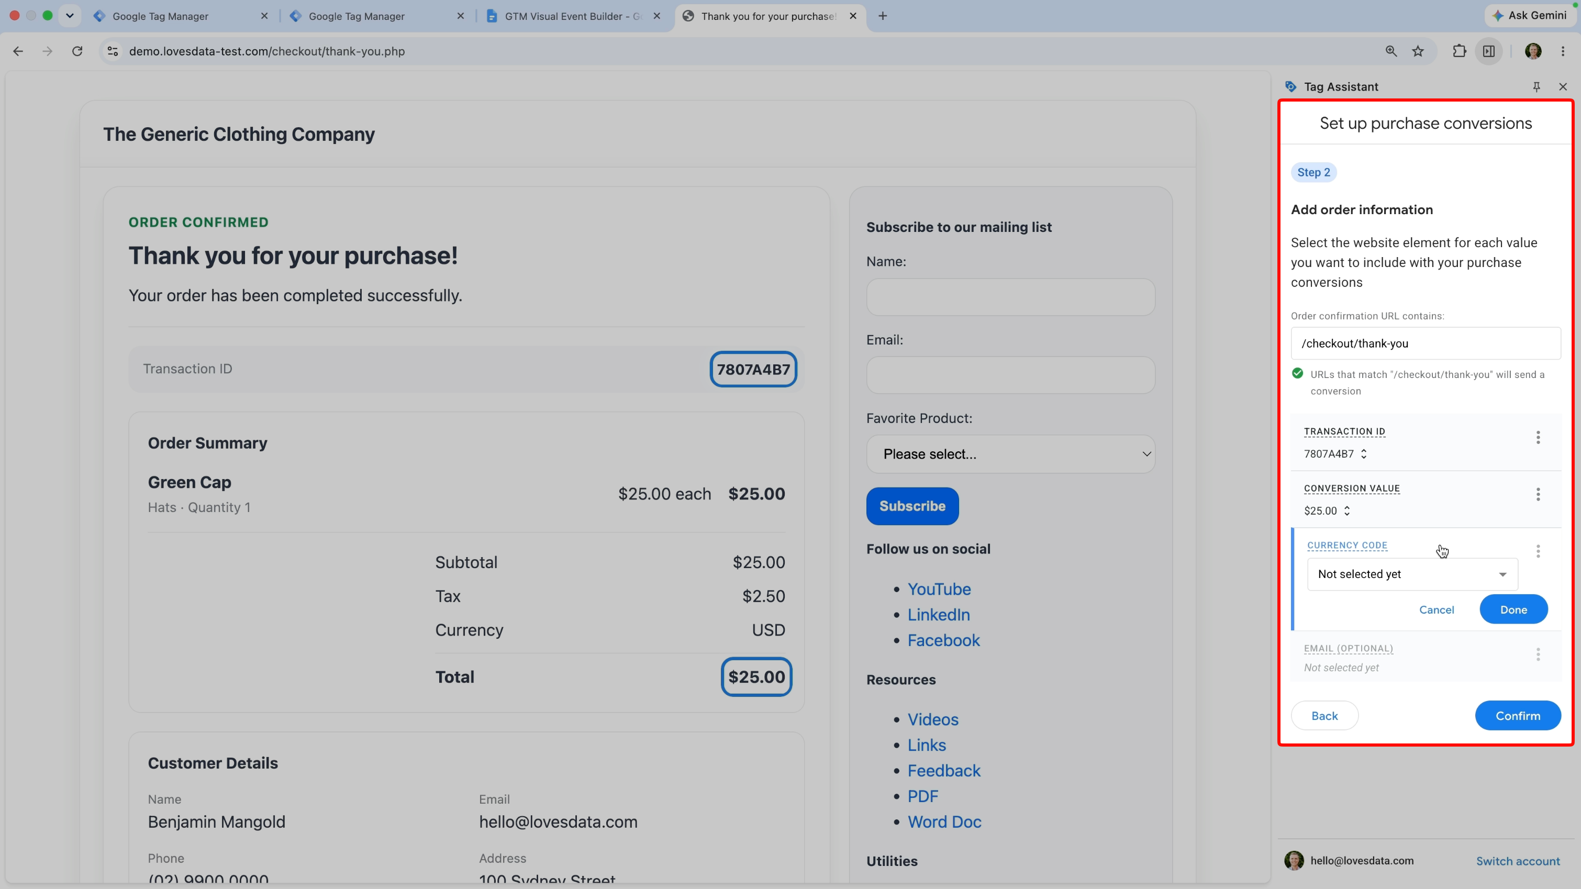This screenshot has width=1581, height=889.
Task: Click the EMAIL (OPTIONAL) label
Action: tap(1348, 648)
